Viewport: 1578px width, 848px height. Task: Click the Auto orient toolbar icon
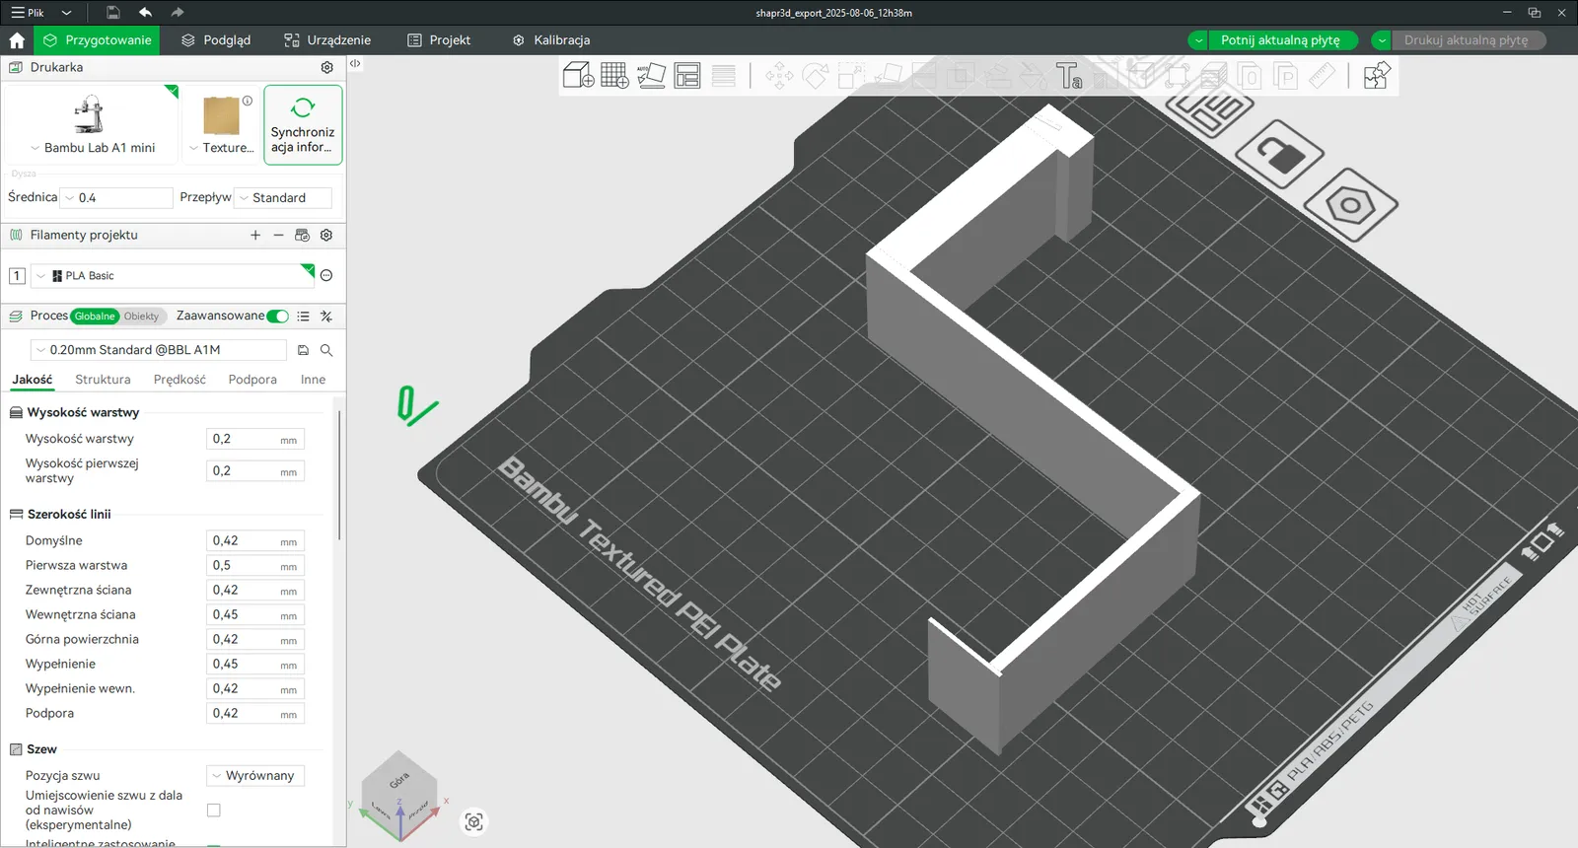click(651, 75)
